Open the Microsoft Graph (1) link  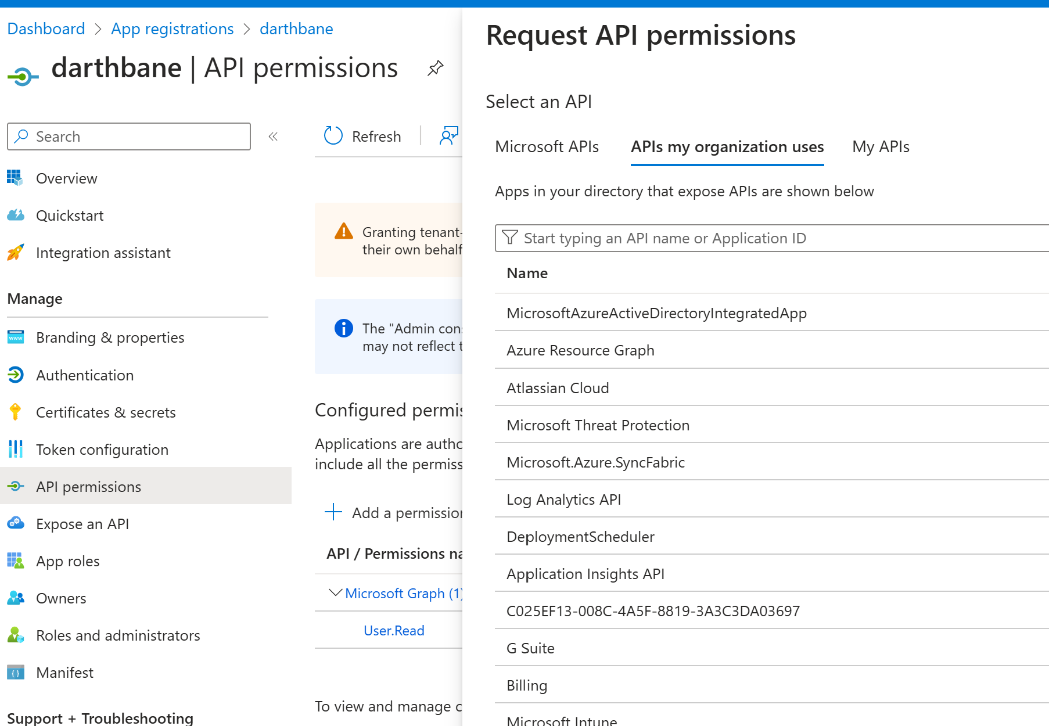click(404, 593)
